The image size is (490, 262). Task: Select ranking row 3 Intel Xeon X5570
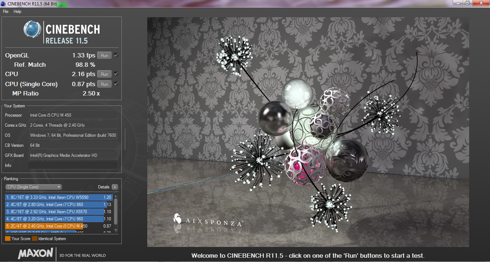click(x=59, y=212)
